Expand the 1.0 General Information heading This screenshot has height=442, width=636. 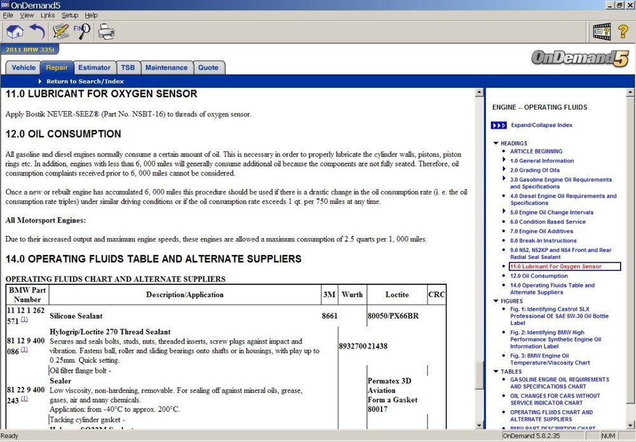click(542, 161)
